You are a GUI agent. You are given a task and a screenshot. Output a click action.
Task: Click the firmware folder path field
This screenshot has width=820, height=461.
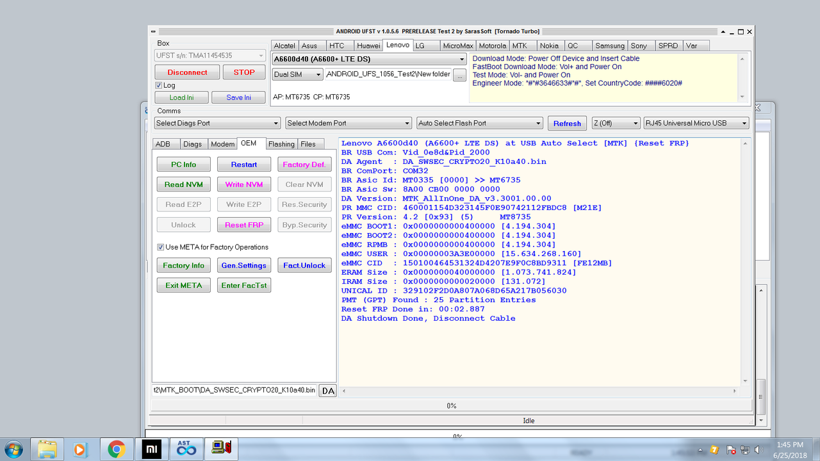click(x=388, y=74)
